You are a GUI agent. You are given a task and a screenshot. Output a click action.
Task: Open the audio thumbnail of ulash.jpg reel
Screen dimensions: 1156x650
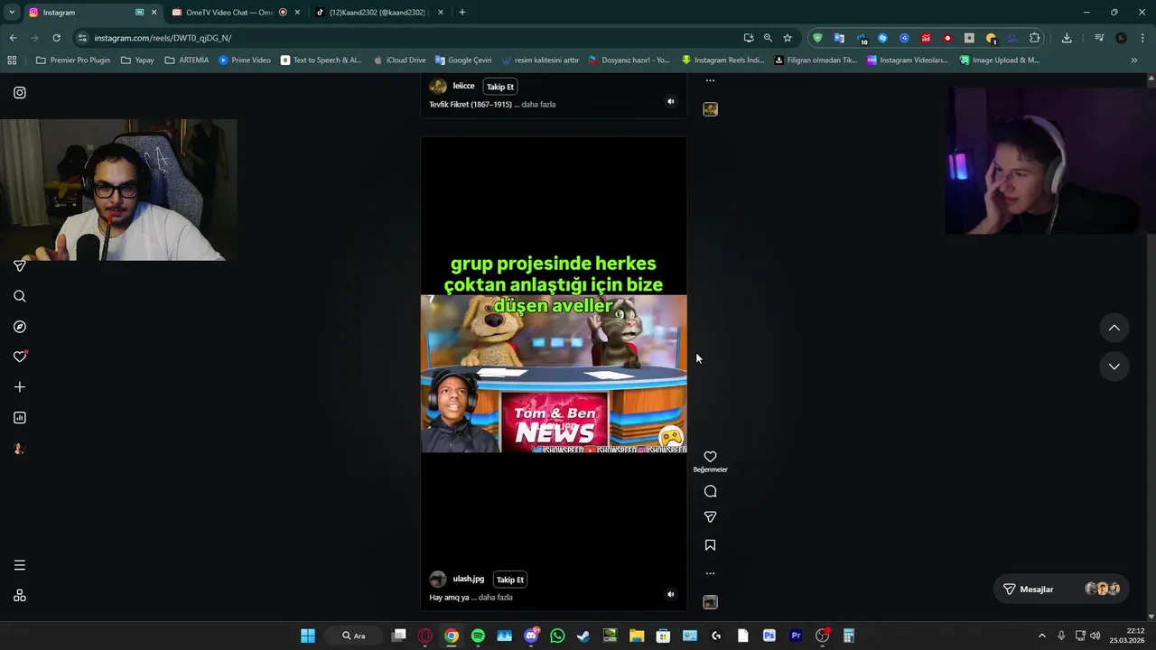711,602
